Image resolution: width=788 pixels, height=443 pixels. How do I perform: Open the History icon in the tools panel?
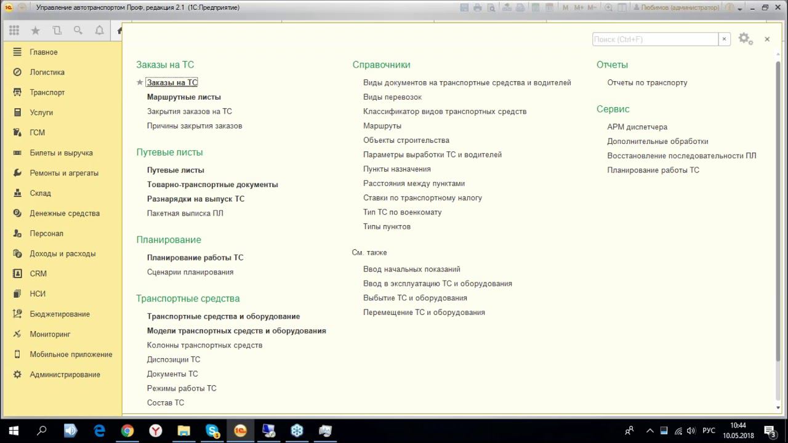[x=57, y=31]
